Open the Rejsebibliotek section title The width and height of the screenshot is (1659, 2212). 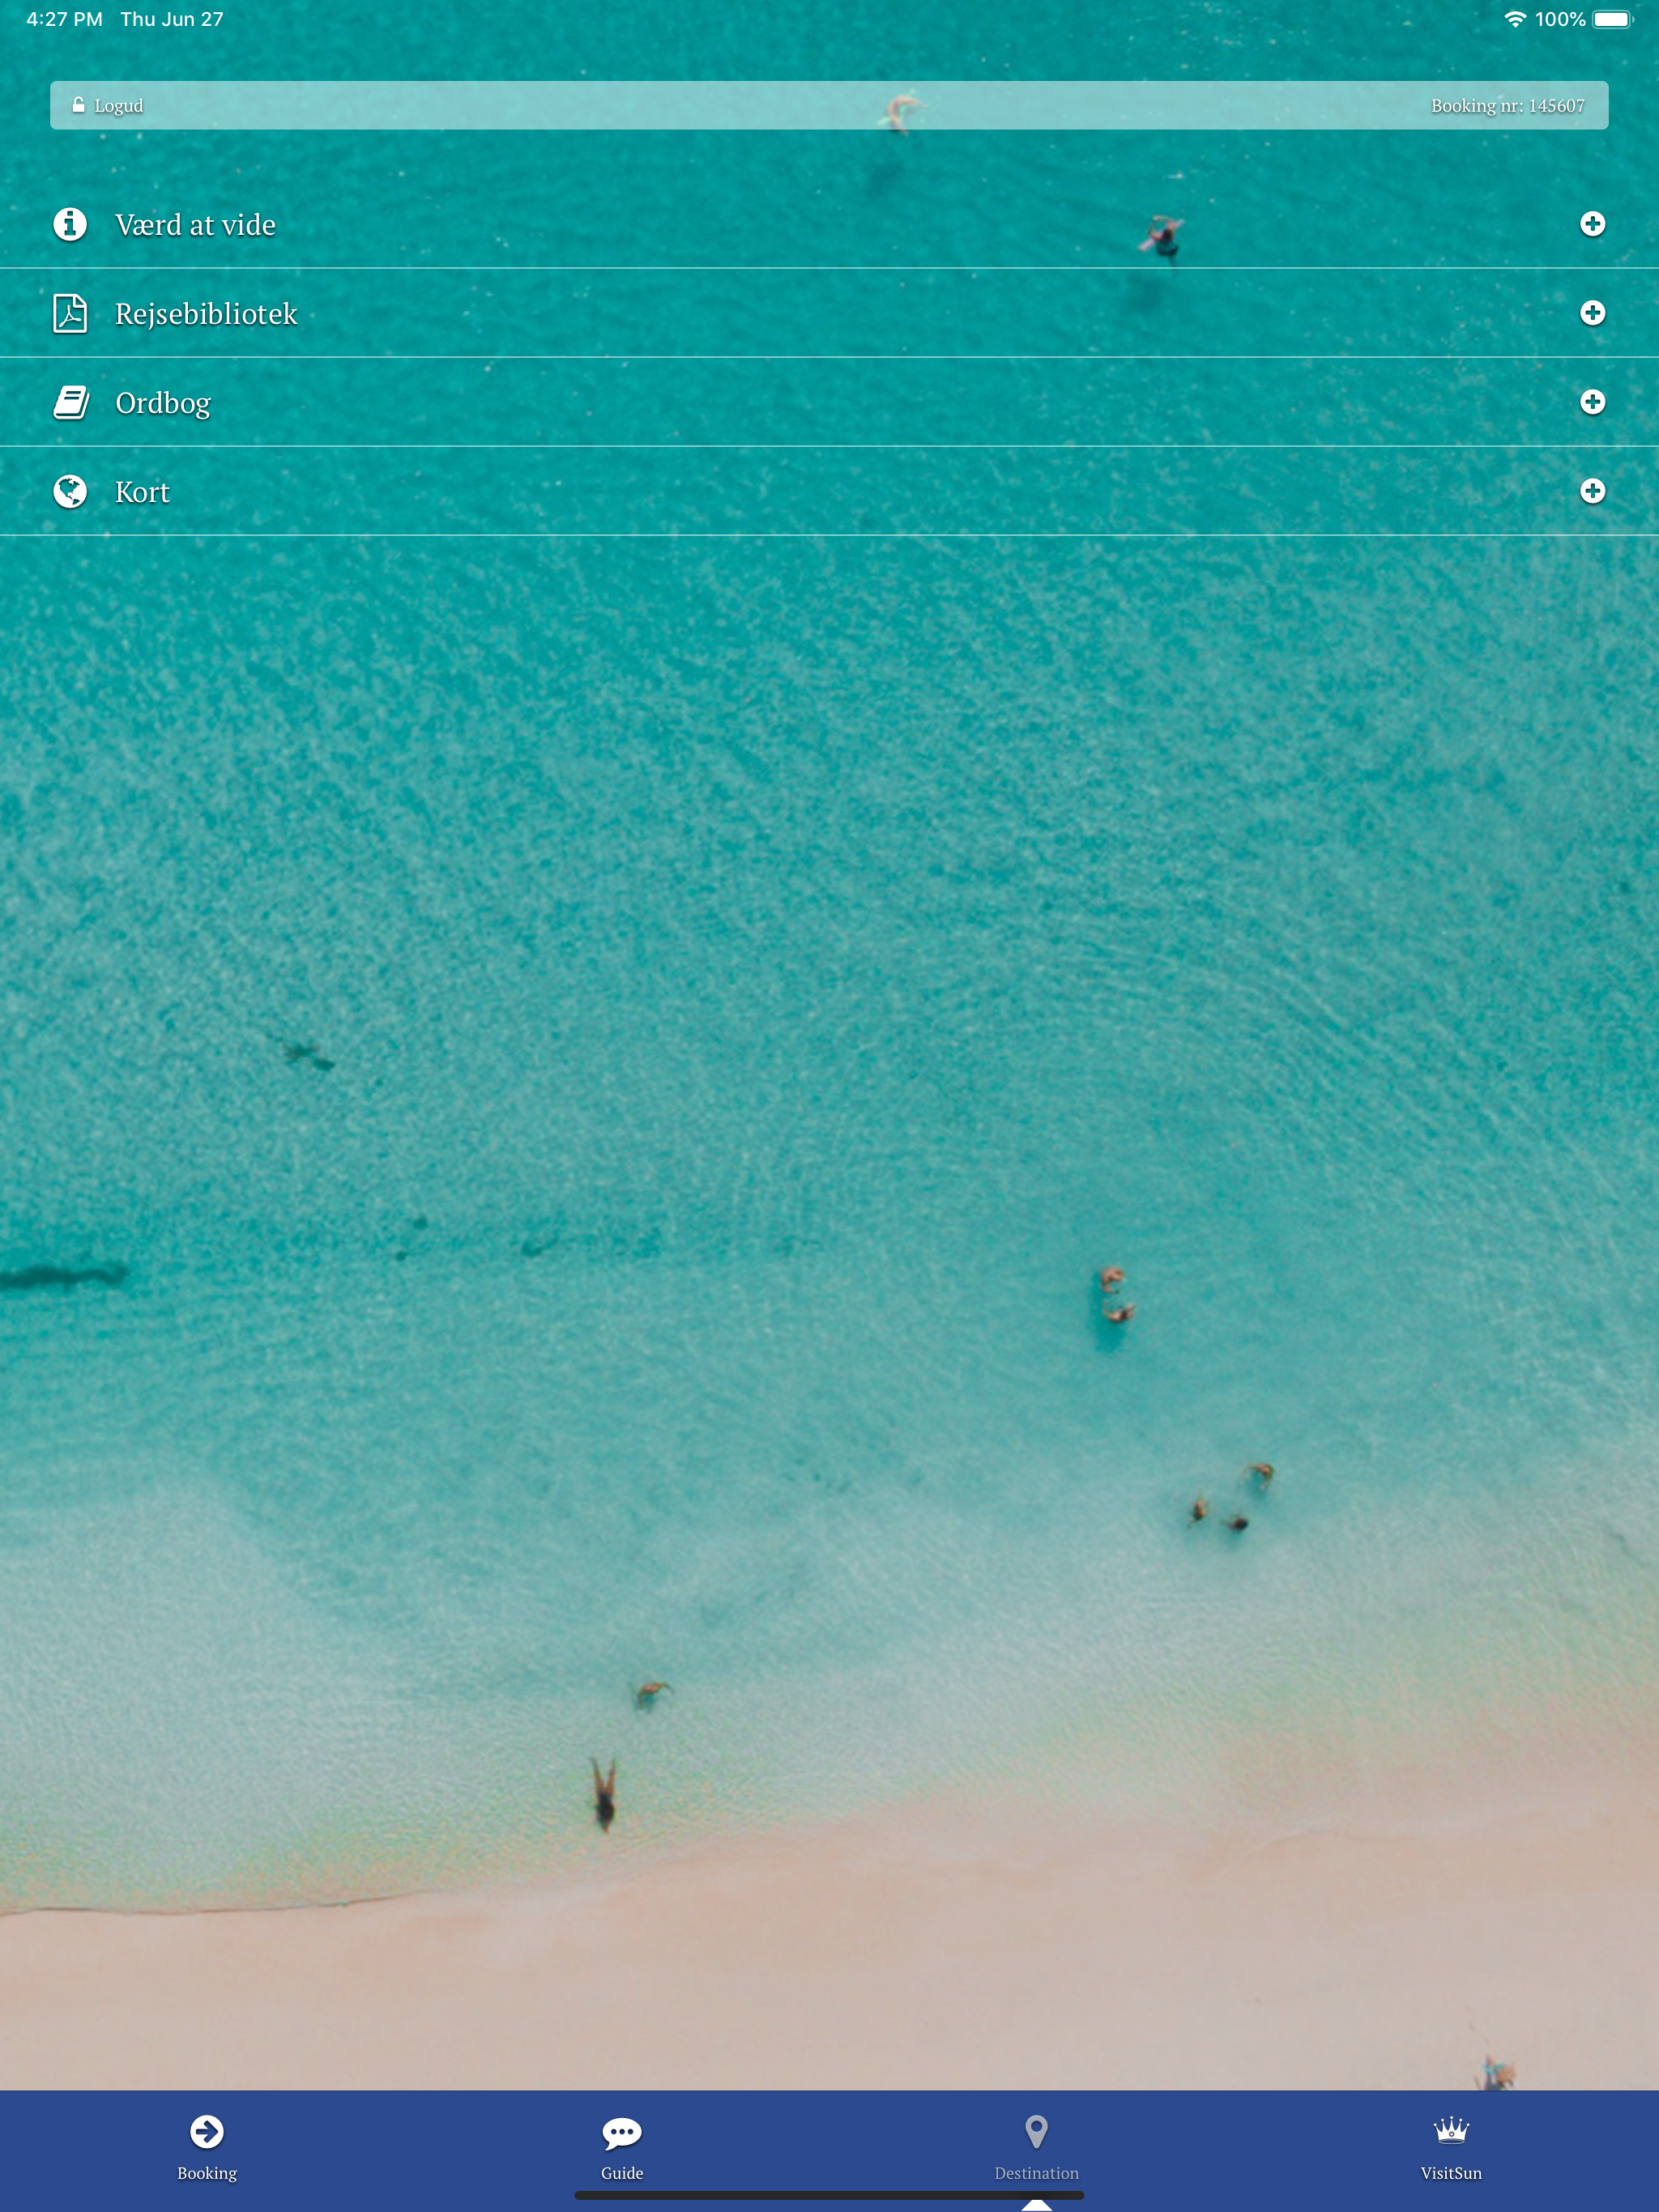pyautogui.click(x=206, y=314)
